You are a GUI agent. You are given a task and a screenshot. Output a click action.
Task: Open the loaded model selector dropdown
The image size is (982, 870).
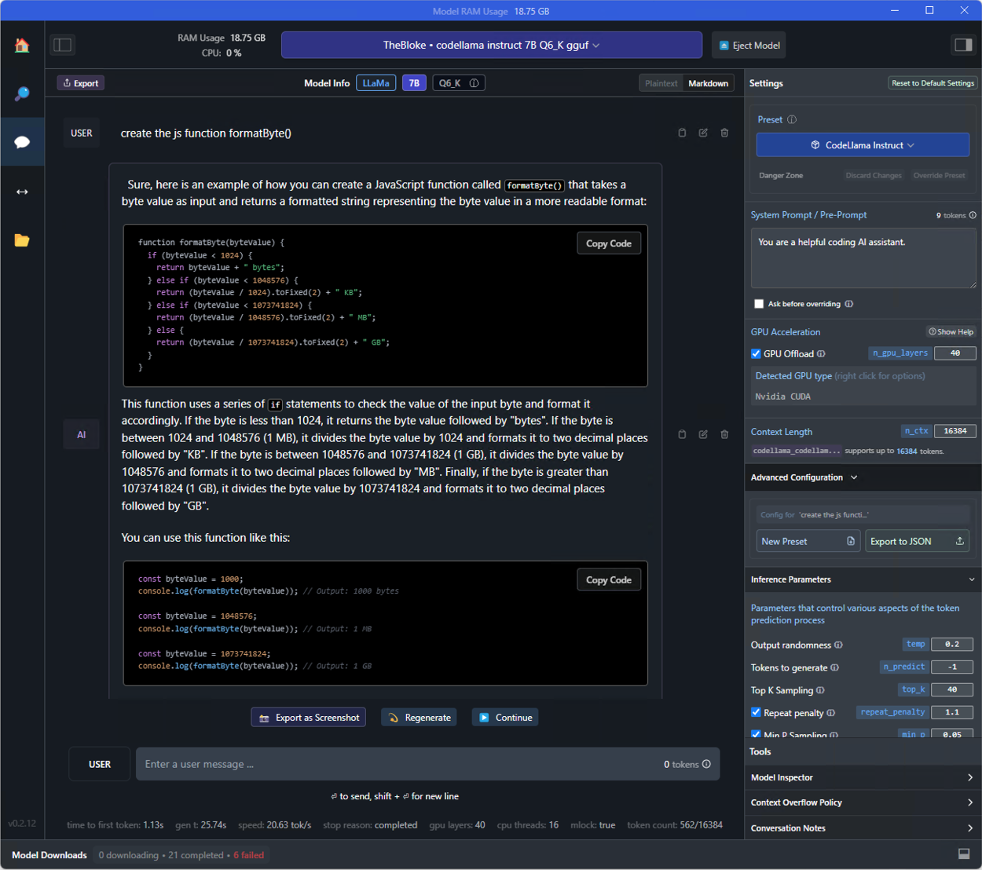point(492,45)
